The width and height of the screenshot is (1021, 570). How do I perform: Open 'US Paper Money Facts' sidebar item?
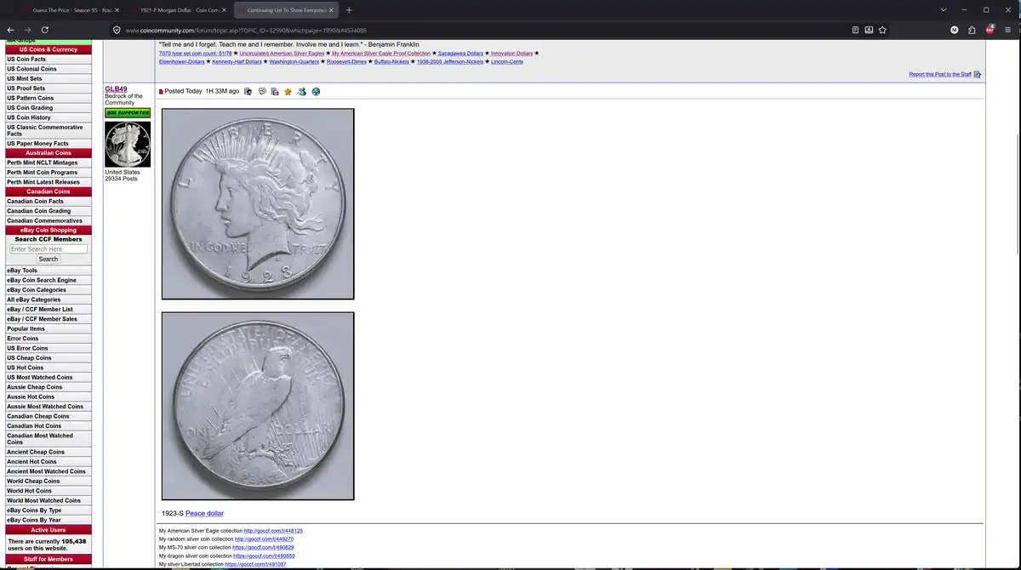[48, 144]
